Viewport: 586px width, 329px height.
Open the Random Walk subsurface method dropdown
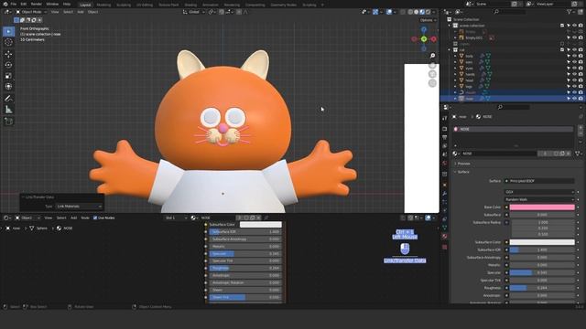click(x=539, y=199)
